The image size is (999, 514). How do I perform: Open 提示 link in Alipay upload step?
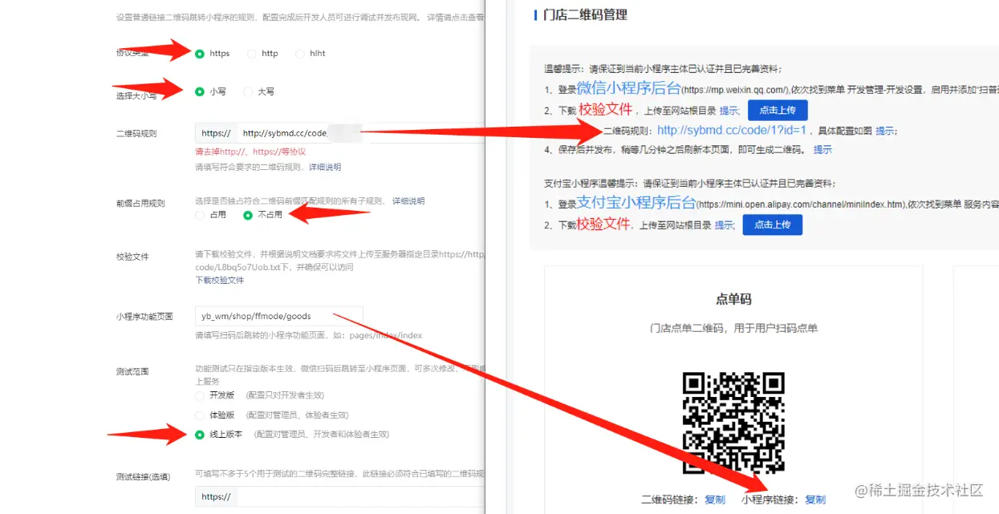click(725, 225)
